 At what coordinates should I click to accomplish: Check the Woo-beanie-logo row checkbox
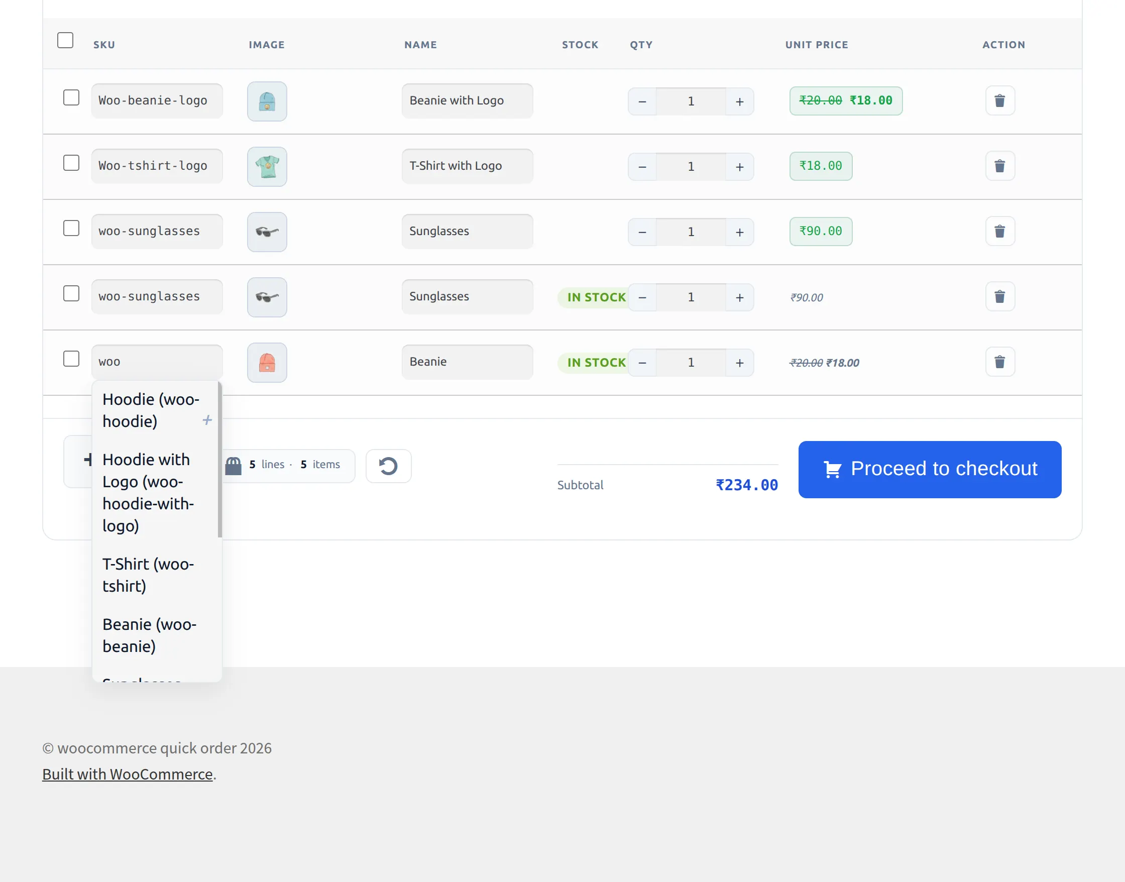click(71, 97)
